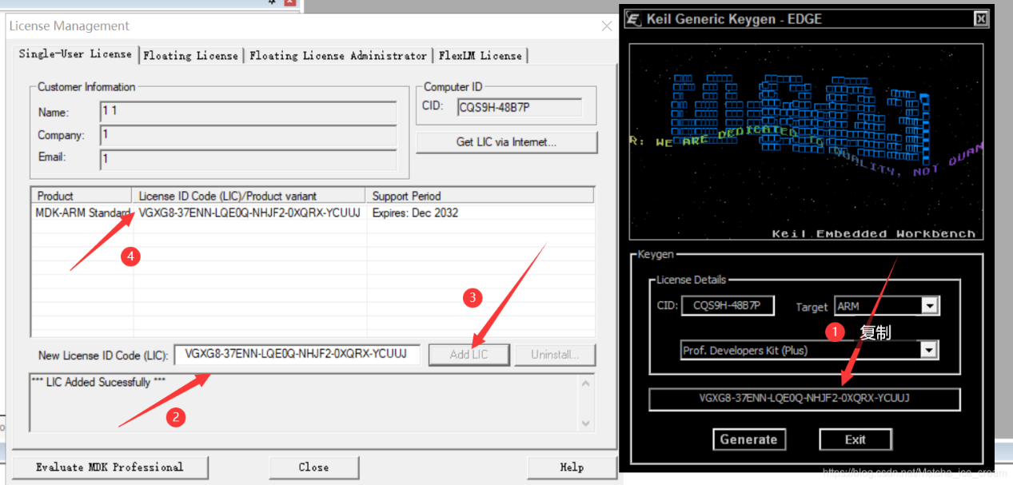Click the Exit button in the keygen
1013x485 pixels.
[855, 439]
